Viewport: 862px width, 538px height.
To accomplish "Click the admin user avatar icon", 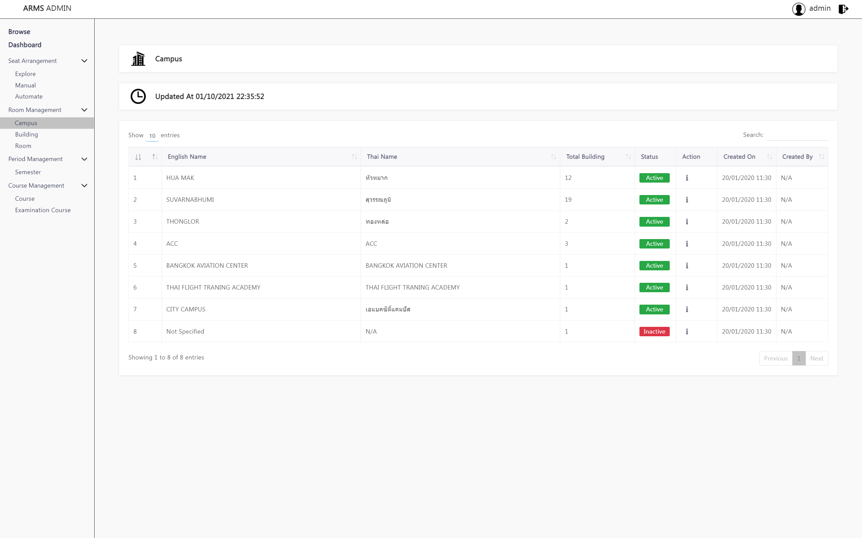I will coord(798,9).
